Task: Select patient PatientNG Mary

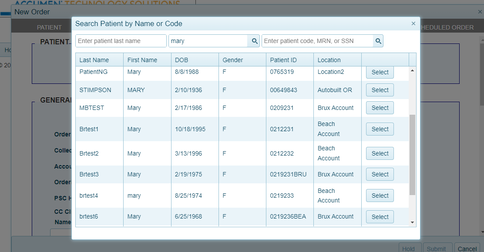Action: click(380, 72)
